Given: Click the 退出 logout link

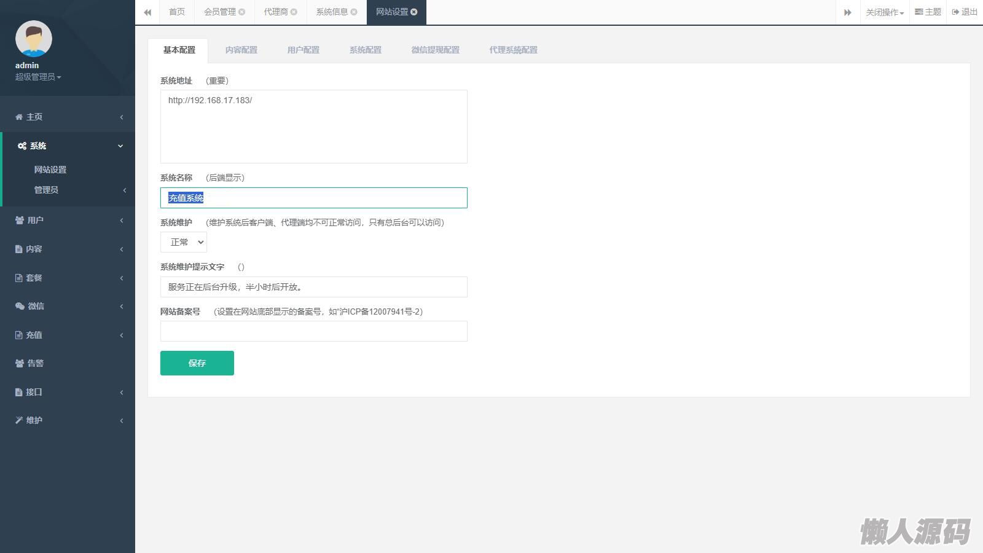Looking at the screenshot, I should tap(965, 12).
